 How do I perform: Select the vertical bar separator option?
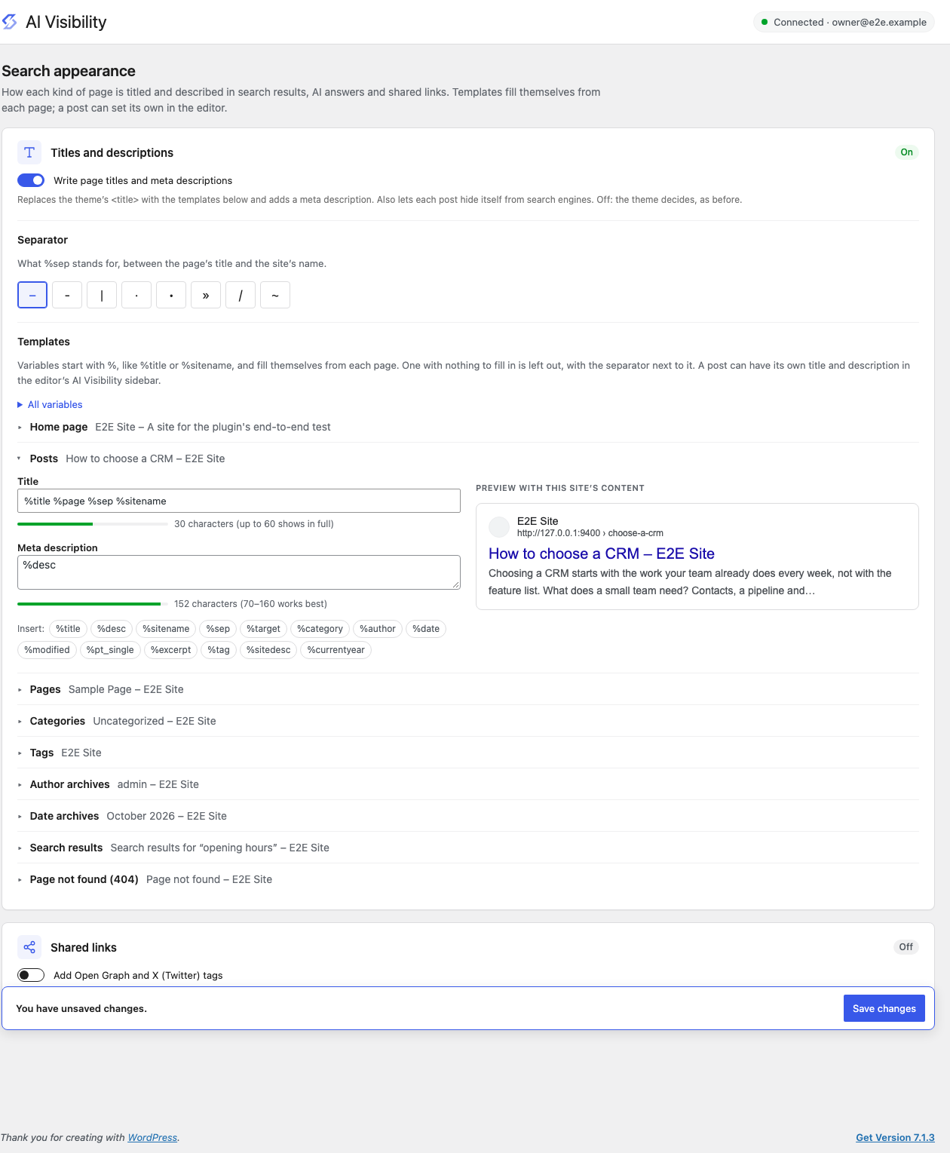[102, 295]
